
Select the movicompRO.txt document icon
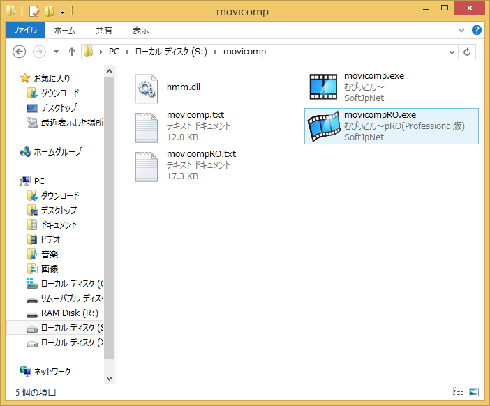pos(147,167)
